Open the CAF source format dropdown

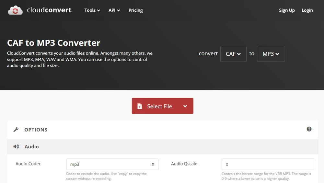(233, 54)
